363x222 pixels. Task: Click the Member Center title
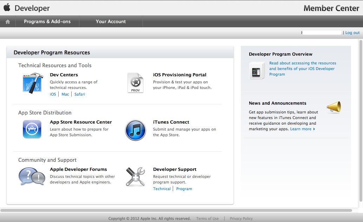pos(331,8)
